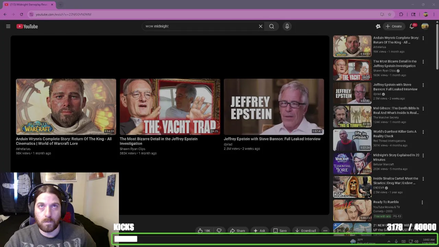This screenshot has height=247, width=439.
Task: Click the Download button
Action: click(305, 231)
